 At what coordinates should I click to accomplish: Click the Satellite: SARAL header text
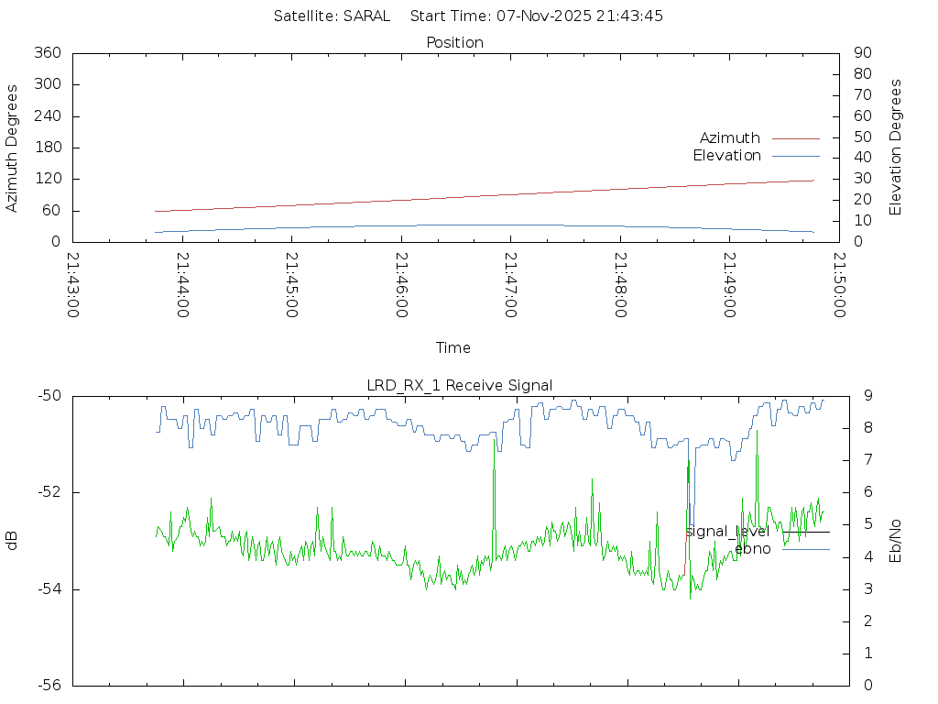coord(332,16)
